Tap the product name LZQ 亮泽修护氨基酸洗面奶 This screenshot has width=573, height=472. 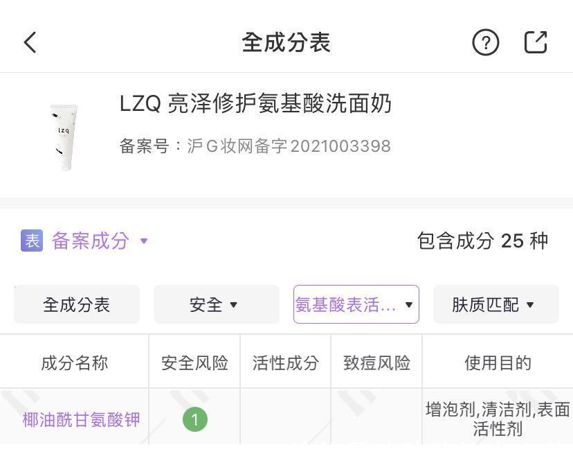[x=256, y=104]
